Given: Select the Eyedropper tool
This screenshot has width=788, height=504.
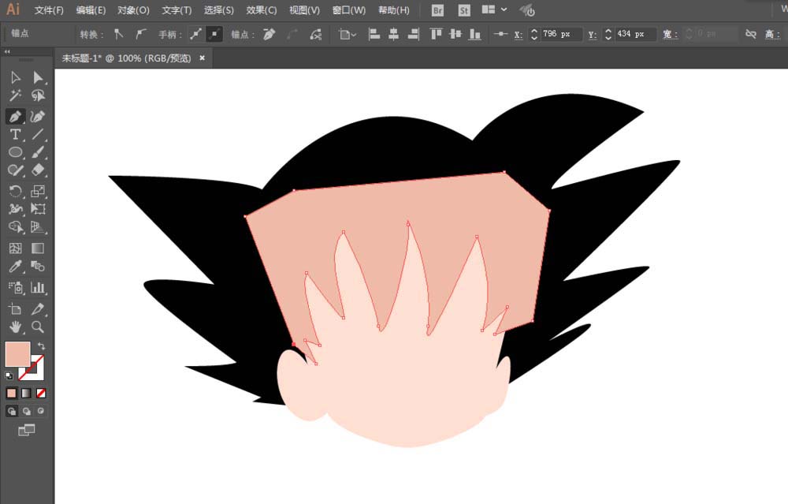Looking at the screenshot, I should click(15, 267).
